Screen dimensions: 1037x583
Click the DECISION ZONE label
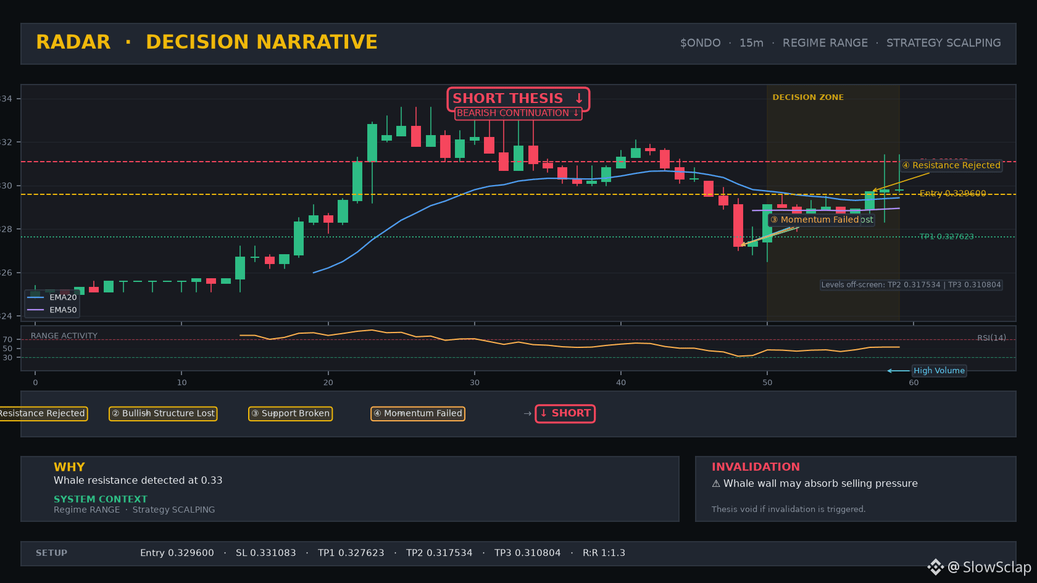(808, 97)
